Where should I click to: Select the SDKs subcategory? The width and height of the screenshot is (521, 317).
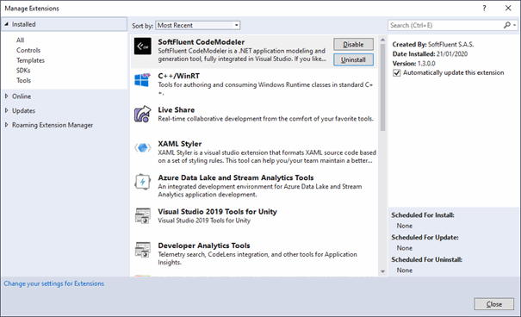pos(23,70)
